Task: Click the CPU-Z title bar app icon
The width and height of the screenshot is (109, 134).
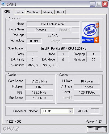Action: click(x=3, y=4)
